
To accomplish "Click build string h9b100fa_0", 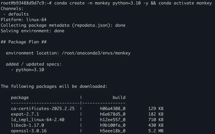I will click(x=113, y=125).
